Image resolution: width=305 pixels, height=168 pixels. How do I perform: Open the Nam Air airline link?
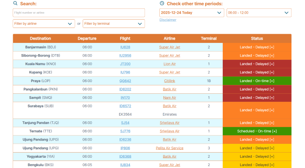(x=170, y=98)
